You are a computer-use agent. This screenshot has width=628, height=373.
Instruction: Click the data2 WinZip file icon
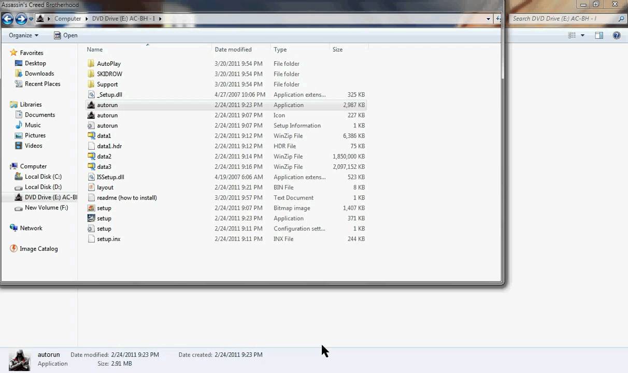tap(91, 156)
